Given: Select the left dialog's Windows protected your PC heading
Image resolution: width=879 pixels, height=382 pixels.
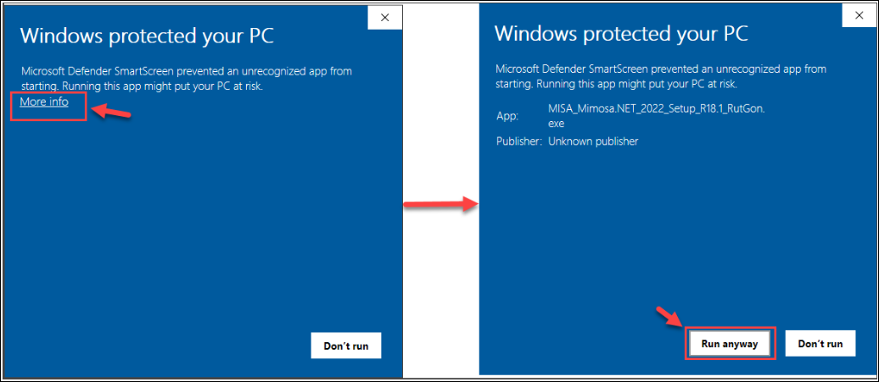Looking at the screenshot, I should click(147, 36).
